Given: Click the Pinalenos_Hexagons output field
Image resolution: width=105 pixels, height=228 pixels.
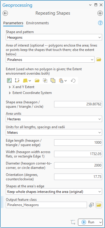Looking at the screenshot, I should [x=46, y=205].
